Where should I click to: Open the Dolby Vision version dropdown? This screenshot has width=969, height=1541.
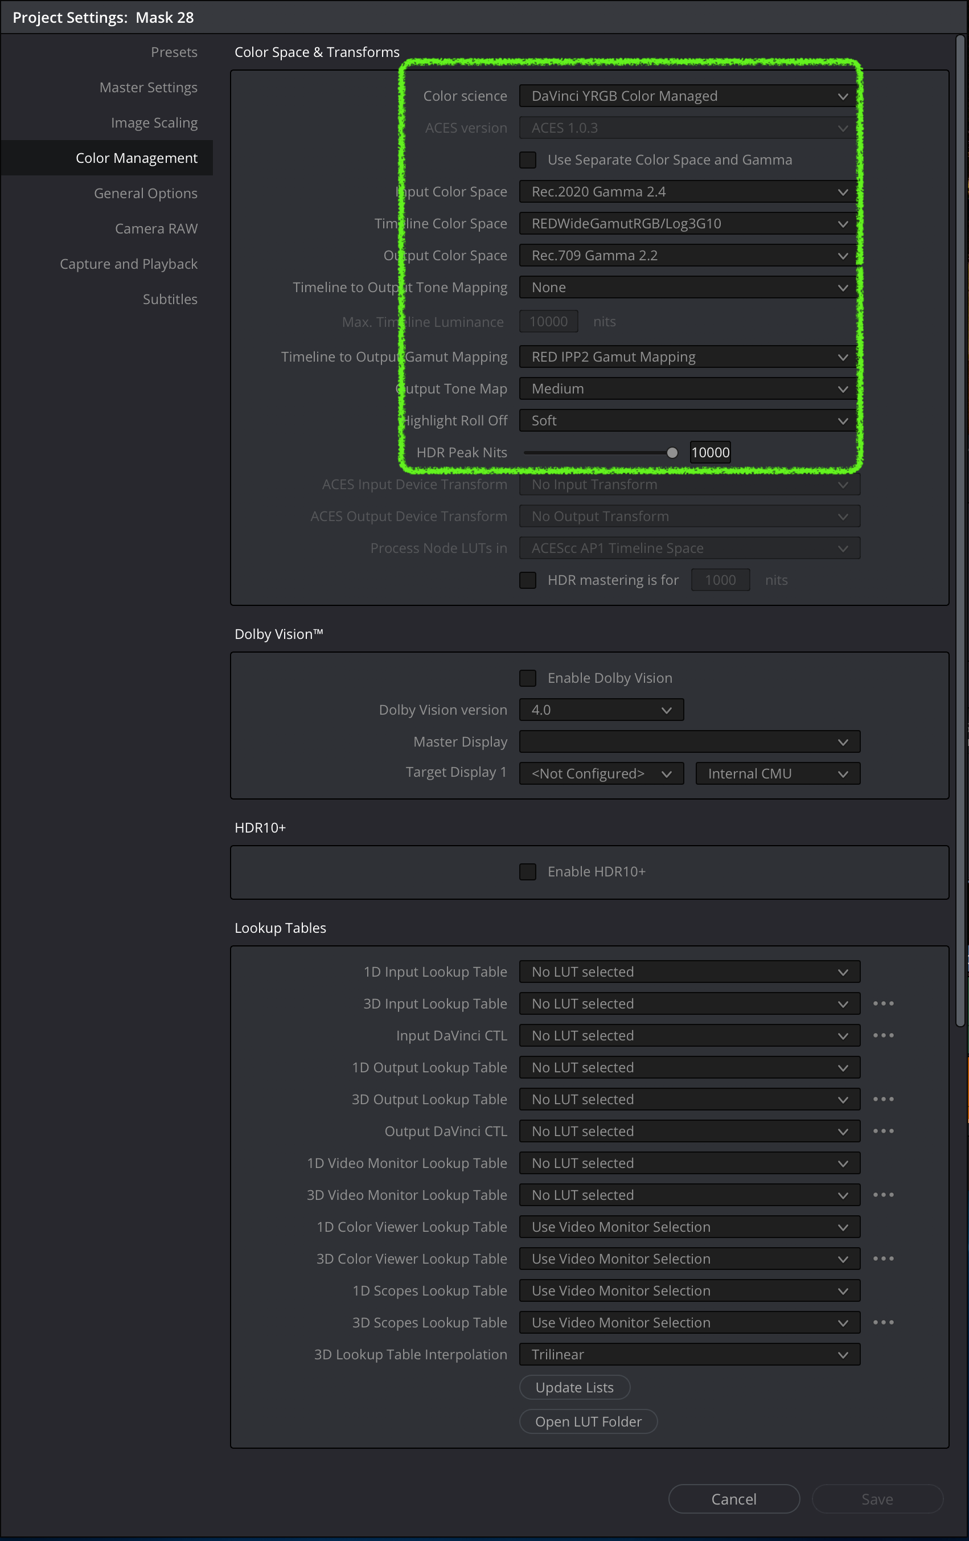click(x=601, y=710)
